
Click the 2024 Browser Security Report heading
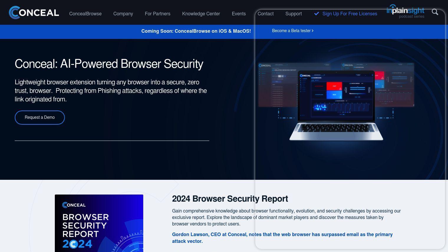point(230,199)
